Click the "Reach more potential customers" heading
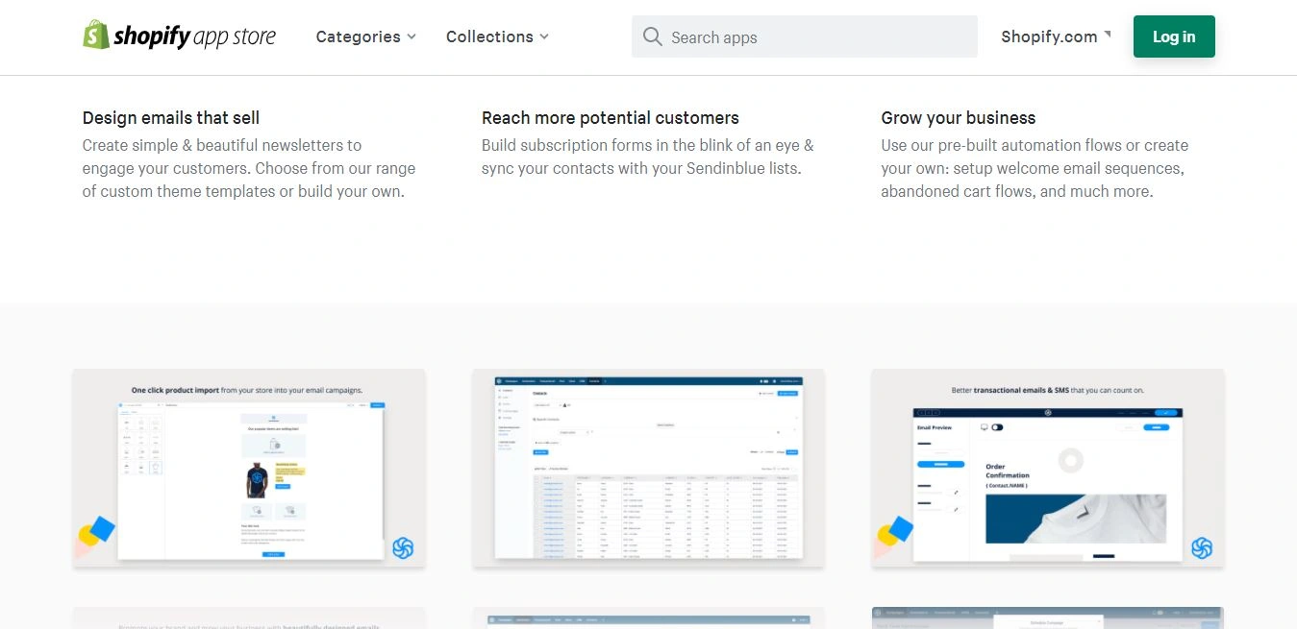Screen dimensions: 1297x629 (611, 118)
